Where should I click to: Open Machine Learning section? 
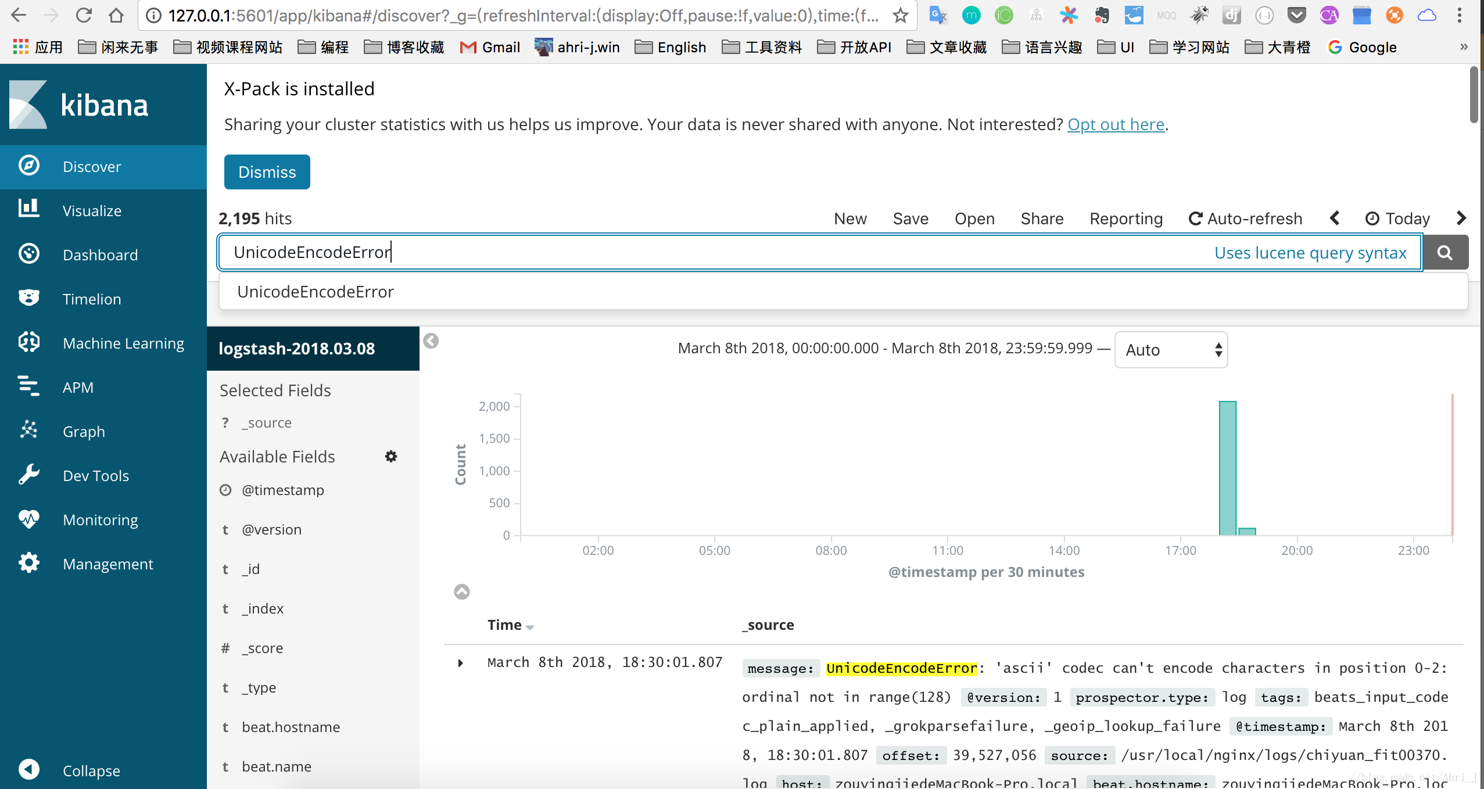(x=103, y=343)
